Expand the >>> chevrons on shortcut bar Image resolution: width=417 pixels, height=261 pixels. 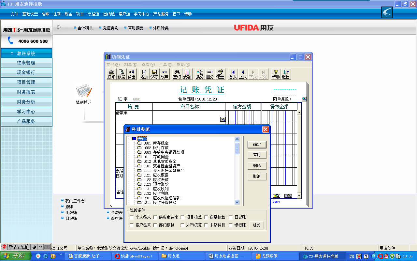coord(59,27)
